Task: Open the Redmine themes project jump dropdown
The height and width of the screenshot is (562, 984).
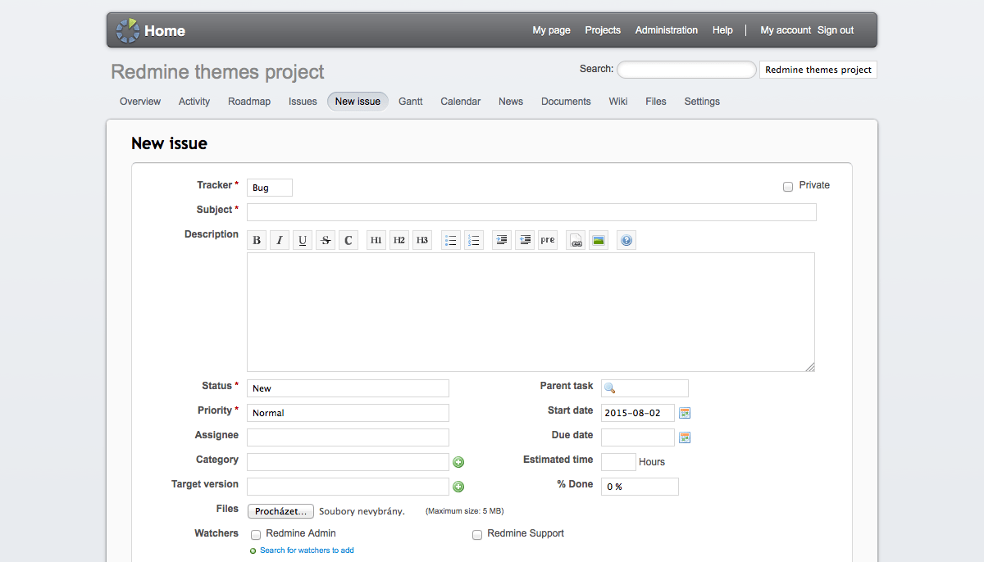Action: (818, 70)
